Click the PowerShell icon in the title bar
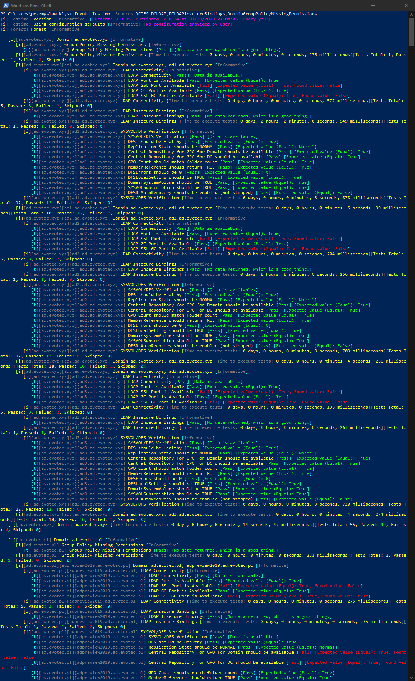The image size is (415, 681). click(5, 5)
